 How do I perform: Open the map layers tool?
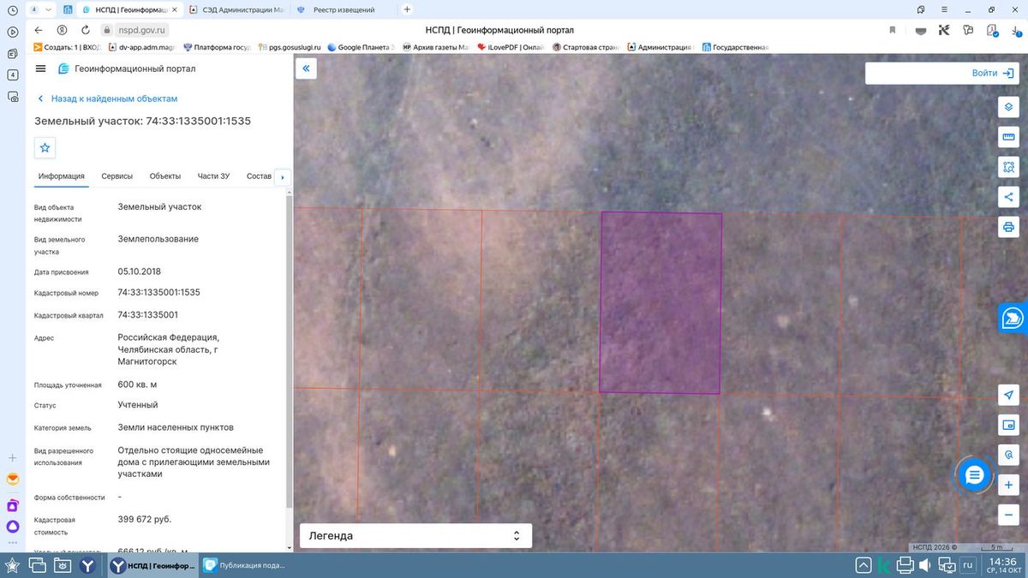[x=1008, y=107]
